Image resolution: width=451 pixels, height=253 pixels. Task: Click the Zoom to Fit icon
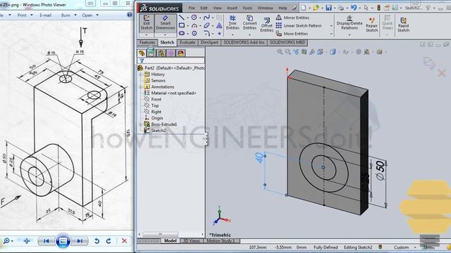(280, 52)
